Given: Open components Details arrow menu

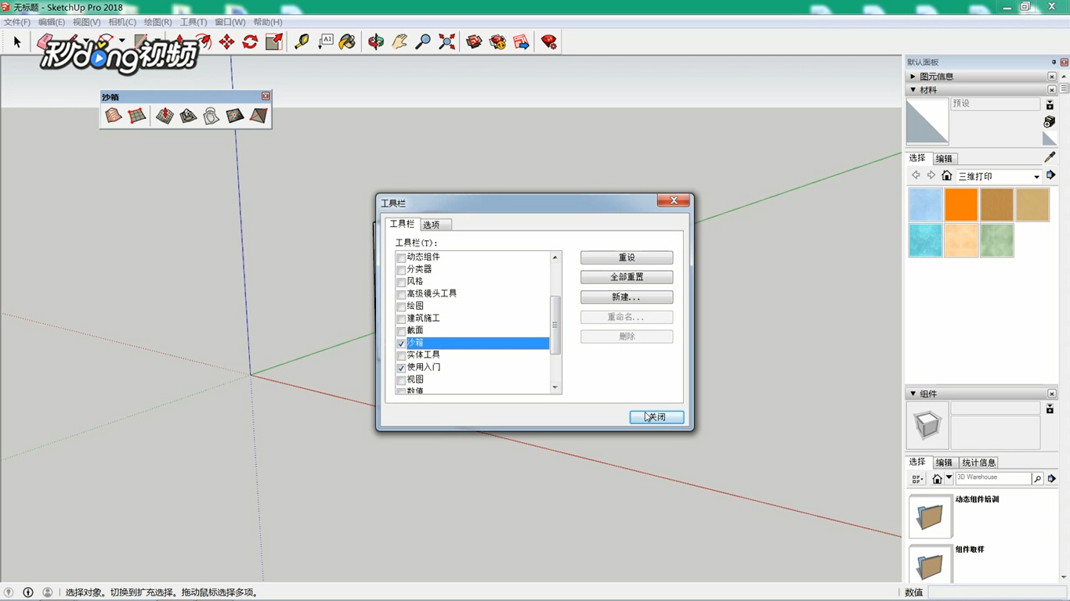Looking at the screenshot, I should pyautogui.click(x=1052, y=478).
